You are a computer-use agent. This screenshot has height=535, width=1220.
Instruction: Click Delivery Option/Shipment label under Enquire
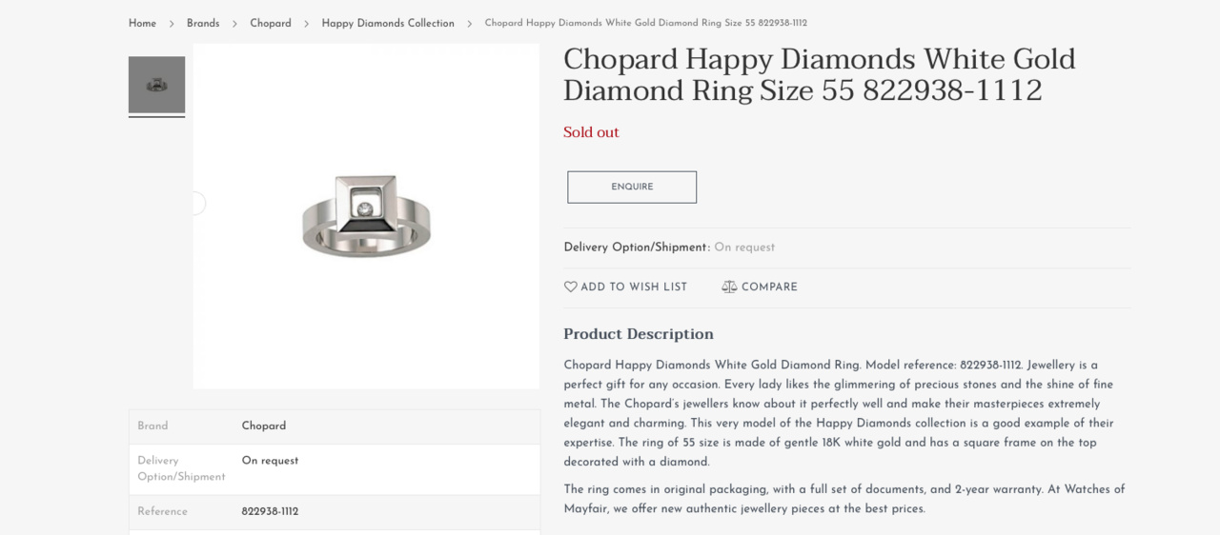pyautogui.click(x=636, y=248)
